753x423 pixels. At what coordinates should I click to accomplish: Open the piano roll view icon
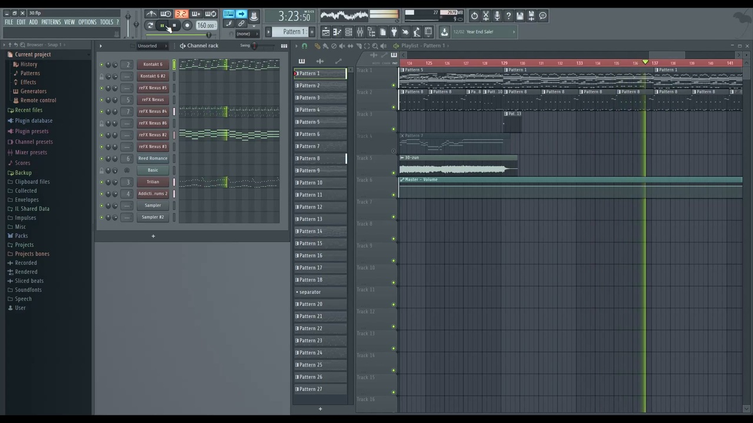point(337,32)
